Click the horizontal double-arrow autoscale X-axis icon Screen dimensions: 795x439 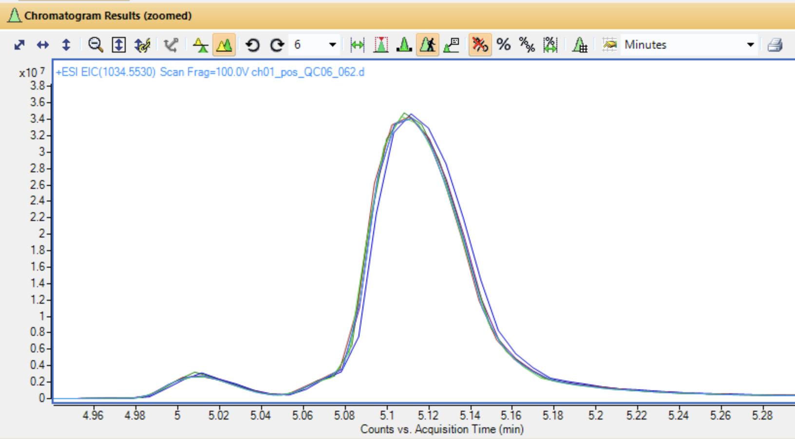click(x=43, y=45)
